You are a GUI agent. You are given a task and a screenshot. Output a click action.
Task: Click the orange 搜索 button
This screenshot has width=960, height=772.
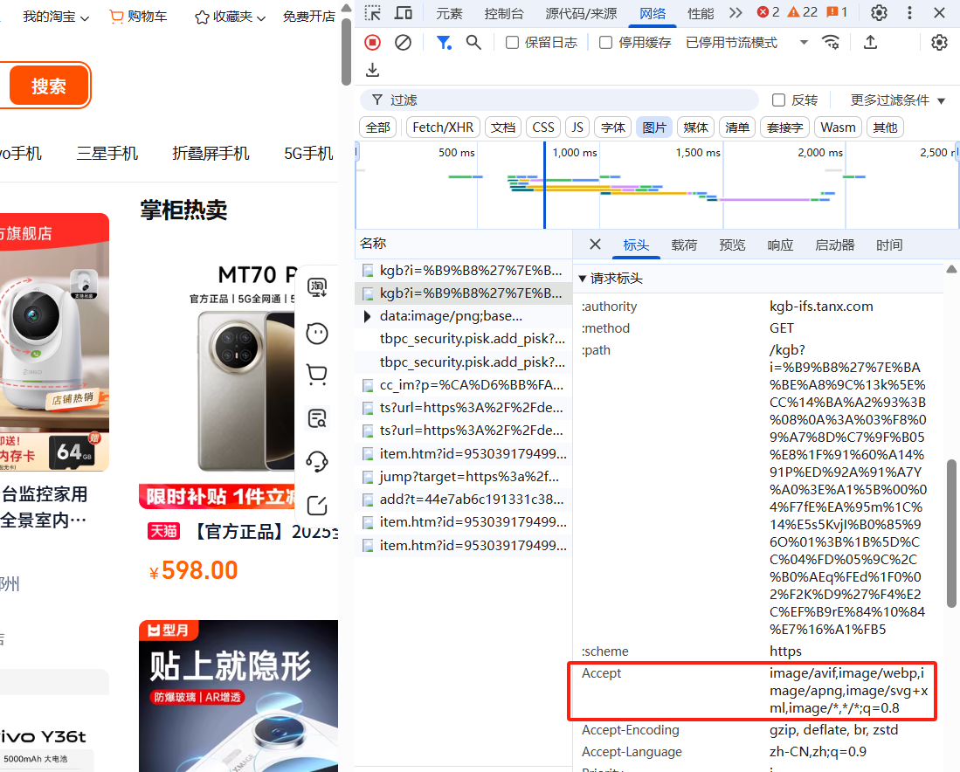tap(48, 86)
